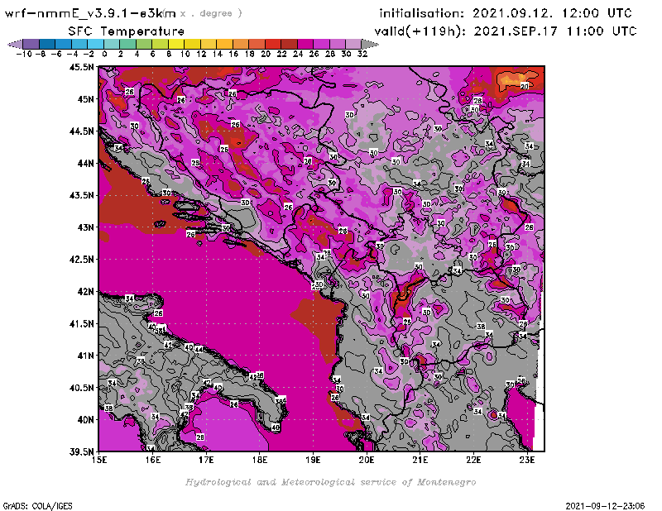Click the 45.5N latitude axis label
Image resolution: width=662 pixels, height=511 pixels.
coord(81,67)
